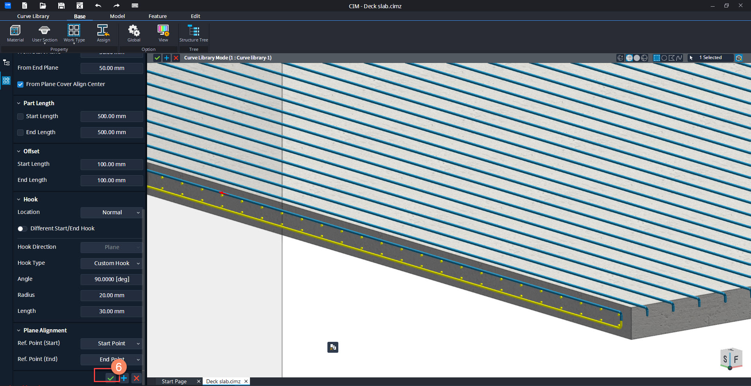
Task: Open Global options
Action: point(134,33)
